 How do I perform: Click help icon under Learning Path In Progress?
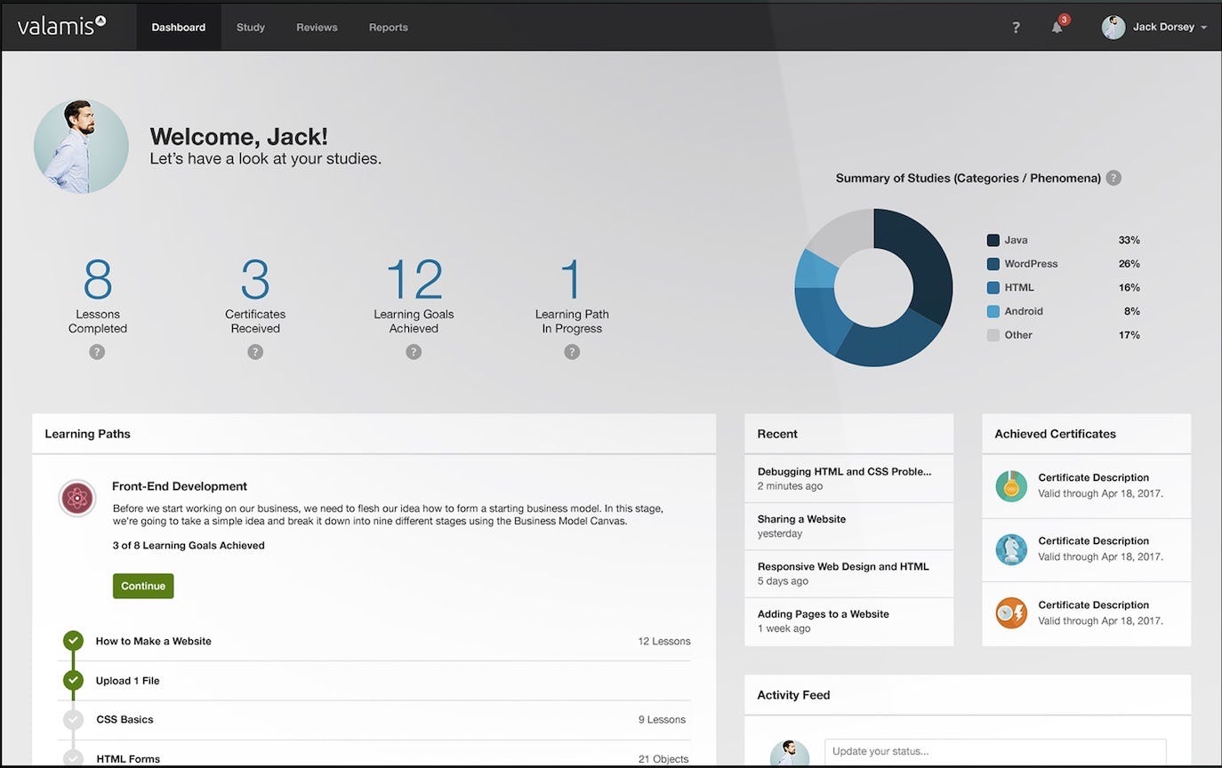click(572, 352)
